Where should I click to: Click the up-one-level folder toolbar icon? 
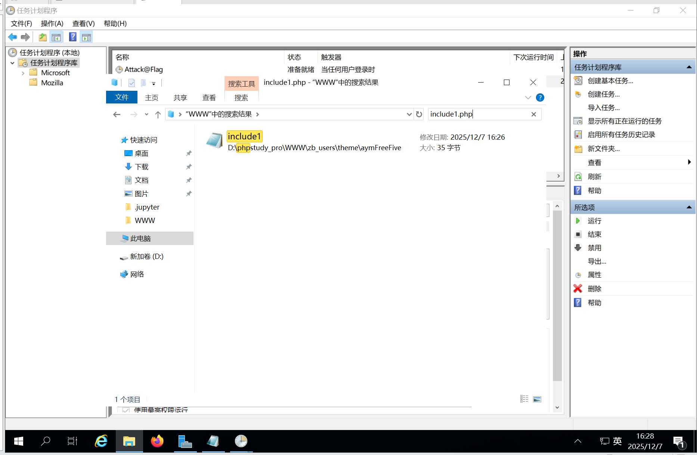pos(43,37)
